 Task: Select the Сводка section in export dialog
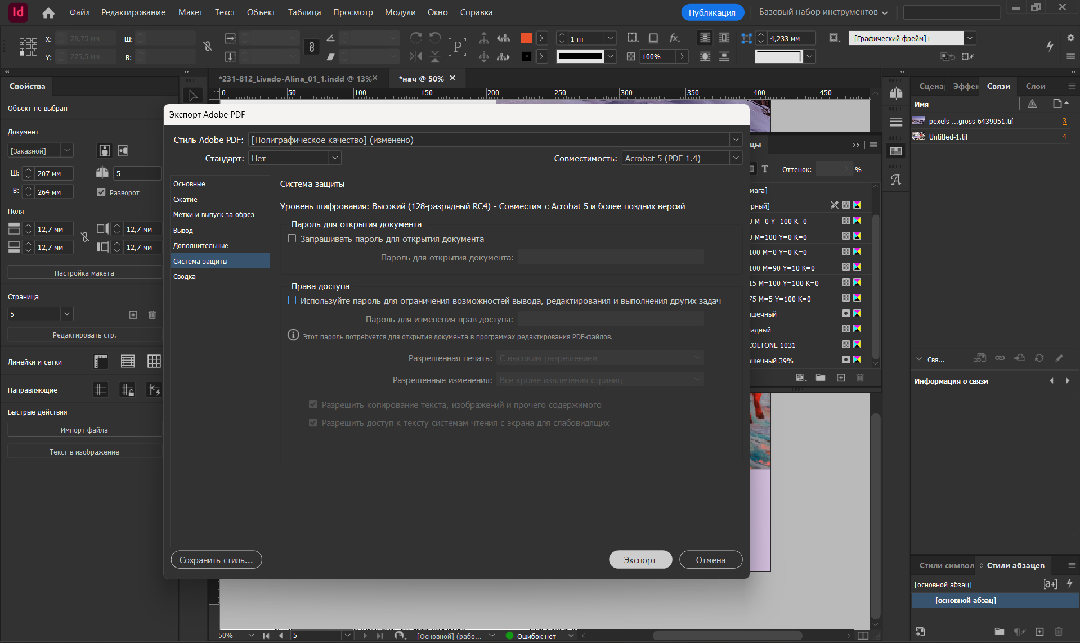point(220,276)
